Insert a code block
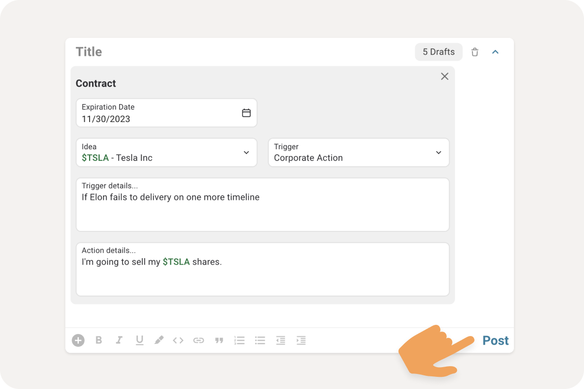Screen dimensions: 584x389 tap(178, 340)
